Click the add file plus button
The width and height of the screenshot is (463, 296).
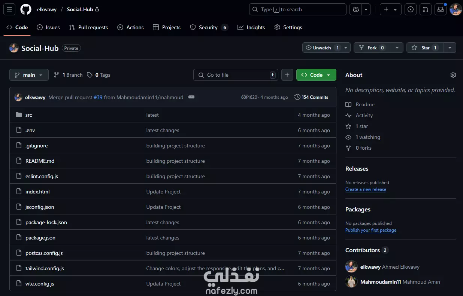pos(287,75)
